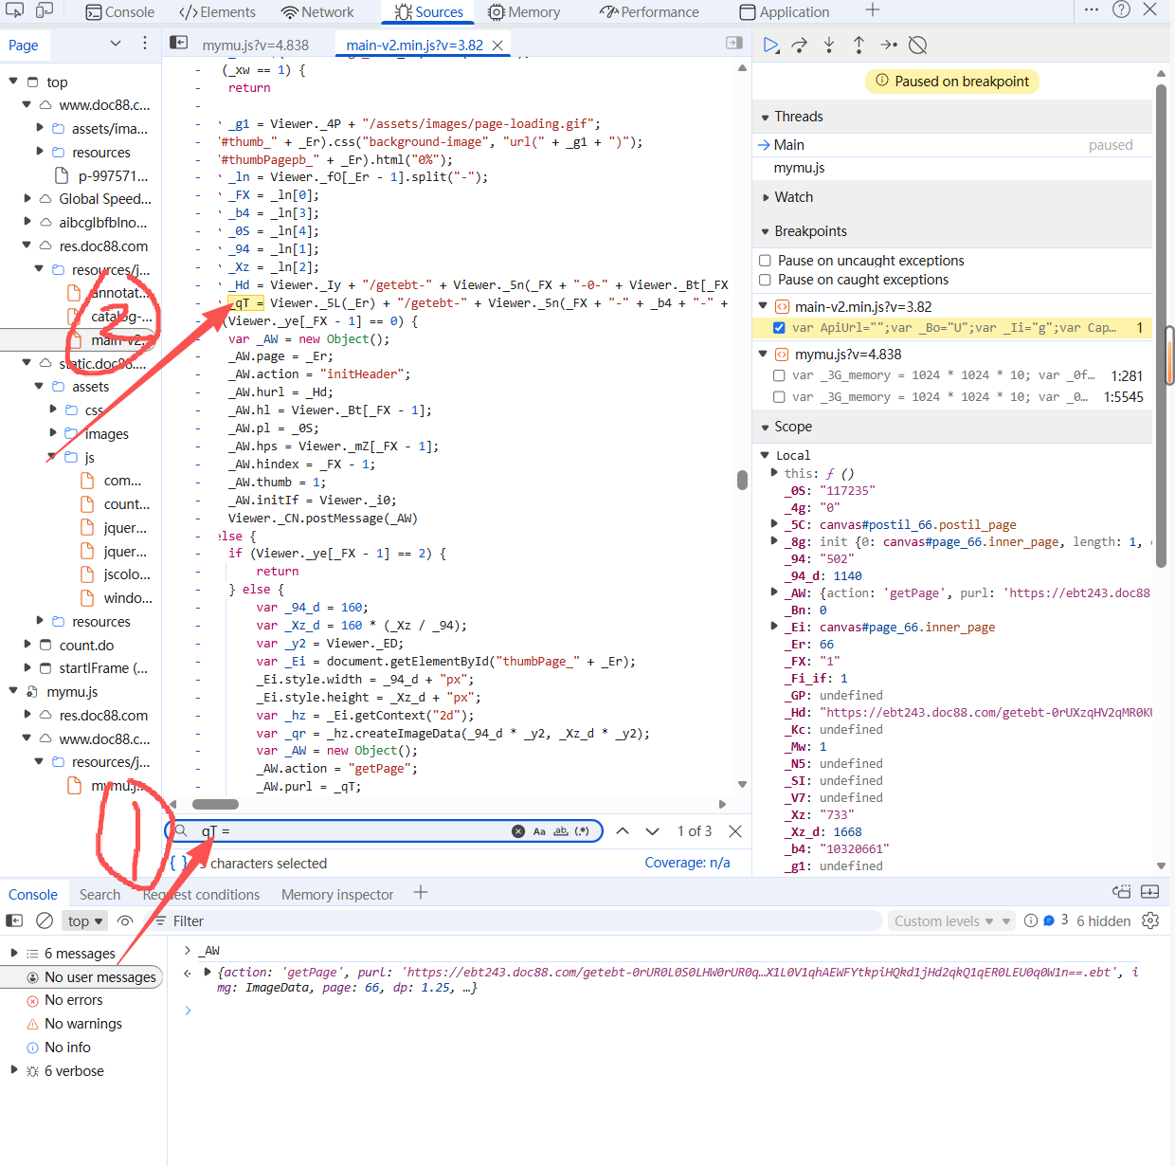
Task: Step out of current function
Action: 859,45
